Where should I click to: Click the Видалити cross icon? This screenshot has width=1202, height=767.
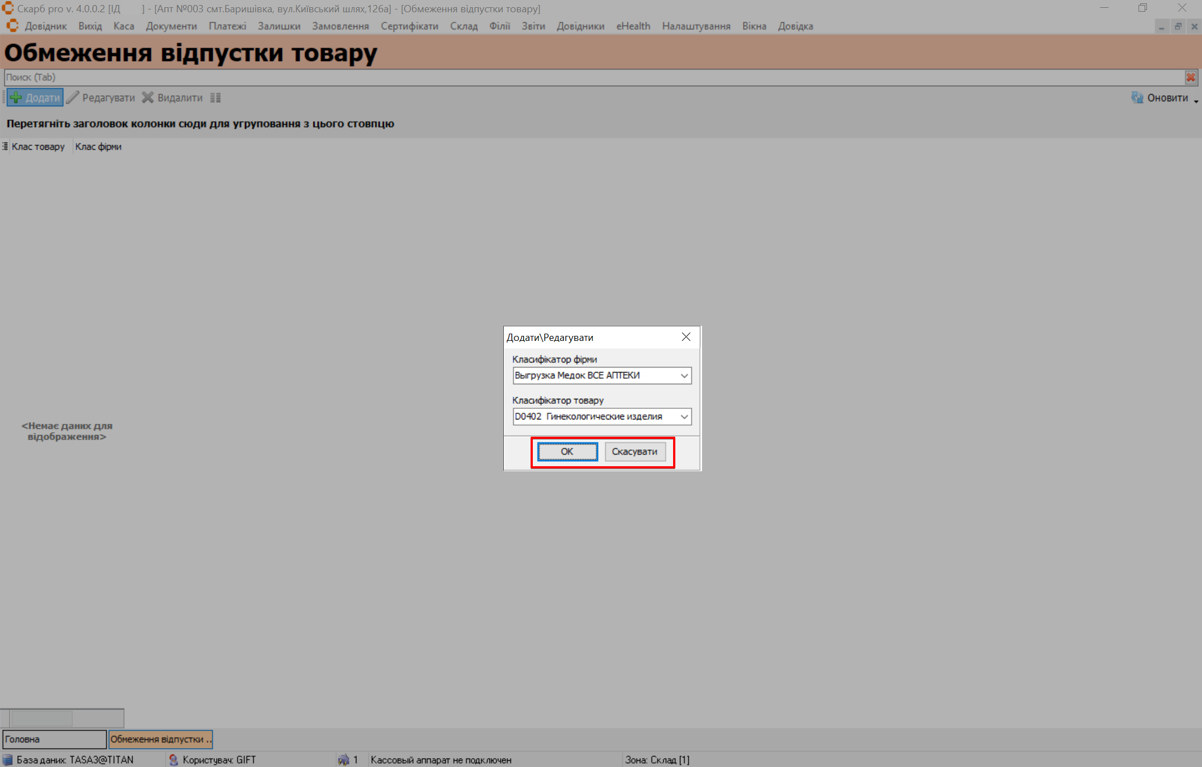point(148,97)
